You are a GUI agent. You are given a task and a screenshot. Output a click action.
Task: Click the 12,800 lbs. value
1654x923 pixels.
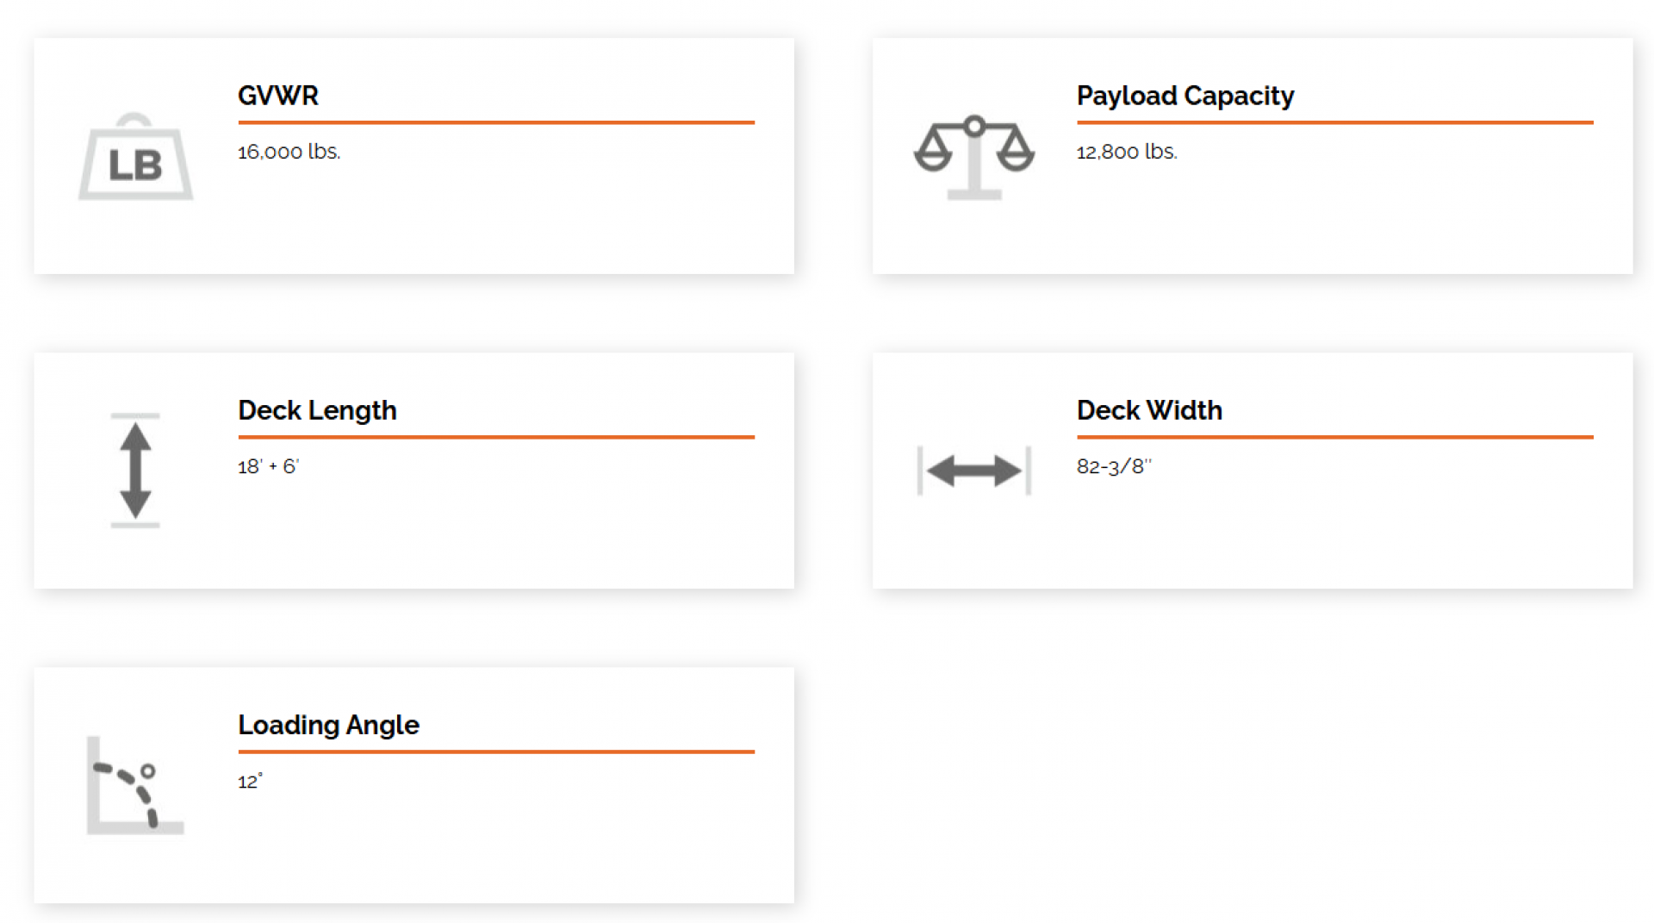(x=1127, y=152)
